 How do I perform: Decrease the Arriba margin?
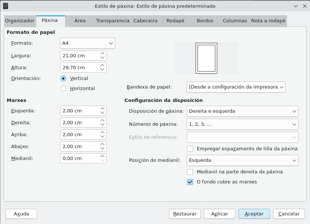tap(102, 137)
